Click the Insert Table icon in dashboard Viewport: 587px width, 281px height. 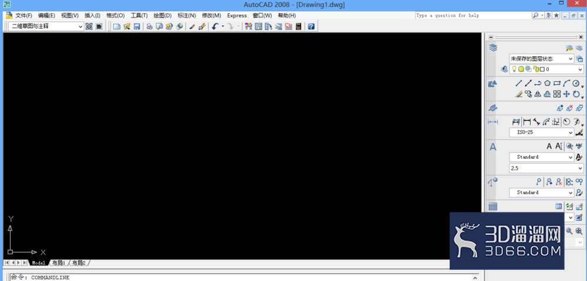pyautogui.click(x=559, y=207)
